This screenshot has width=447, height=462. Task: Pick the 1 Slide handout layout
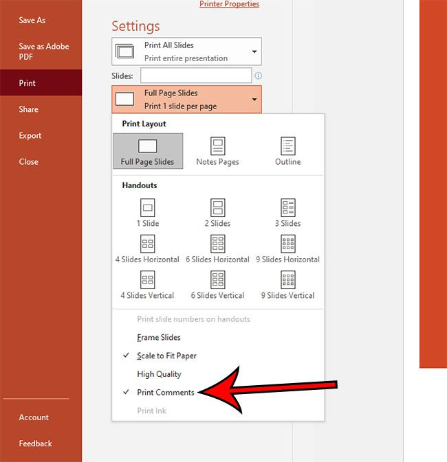[x=147, y=207]
